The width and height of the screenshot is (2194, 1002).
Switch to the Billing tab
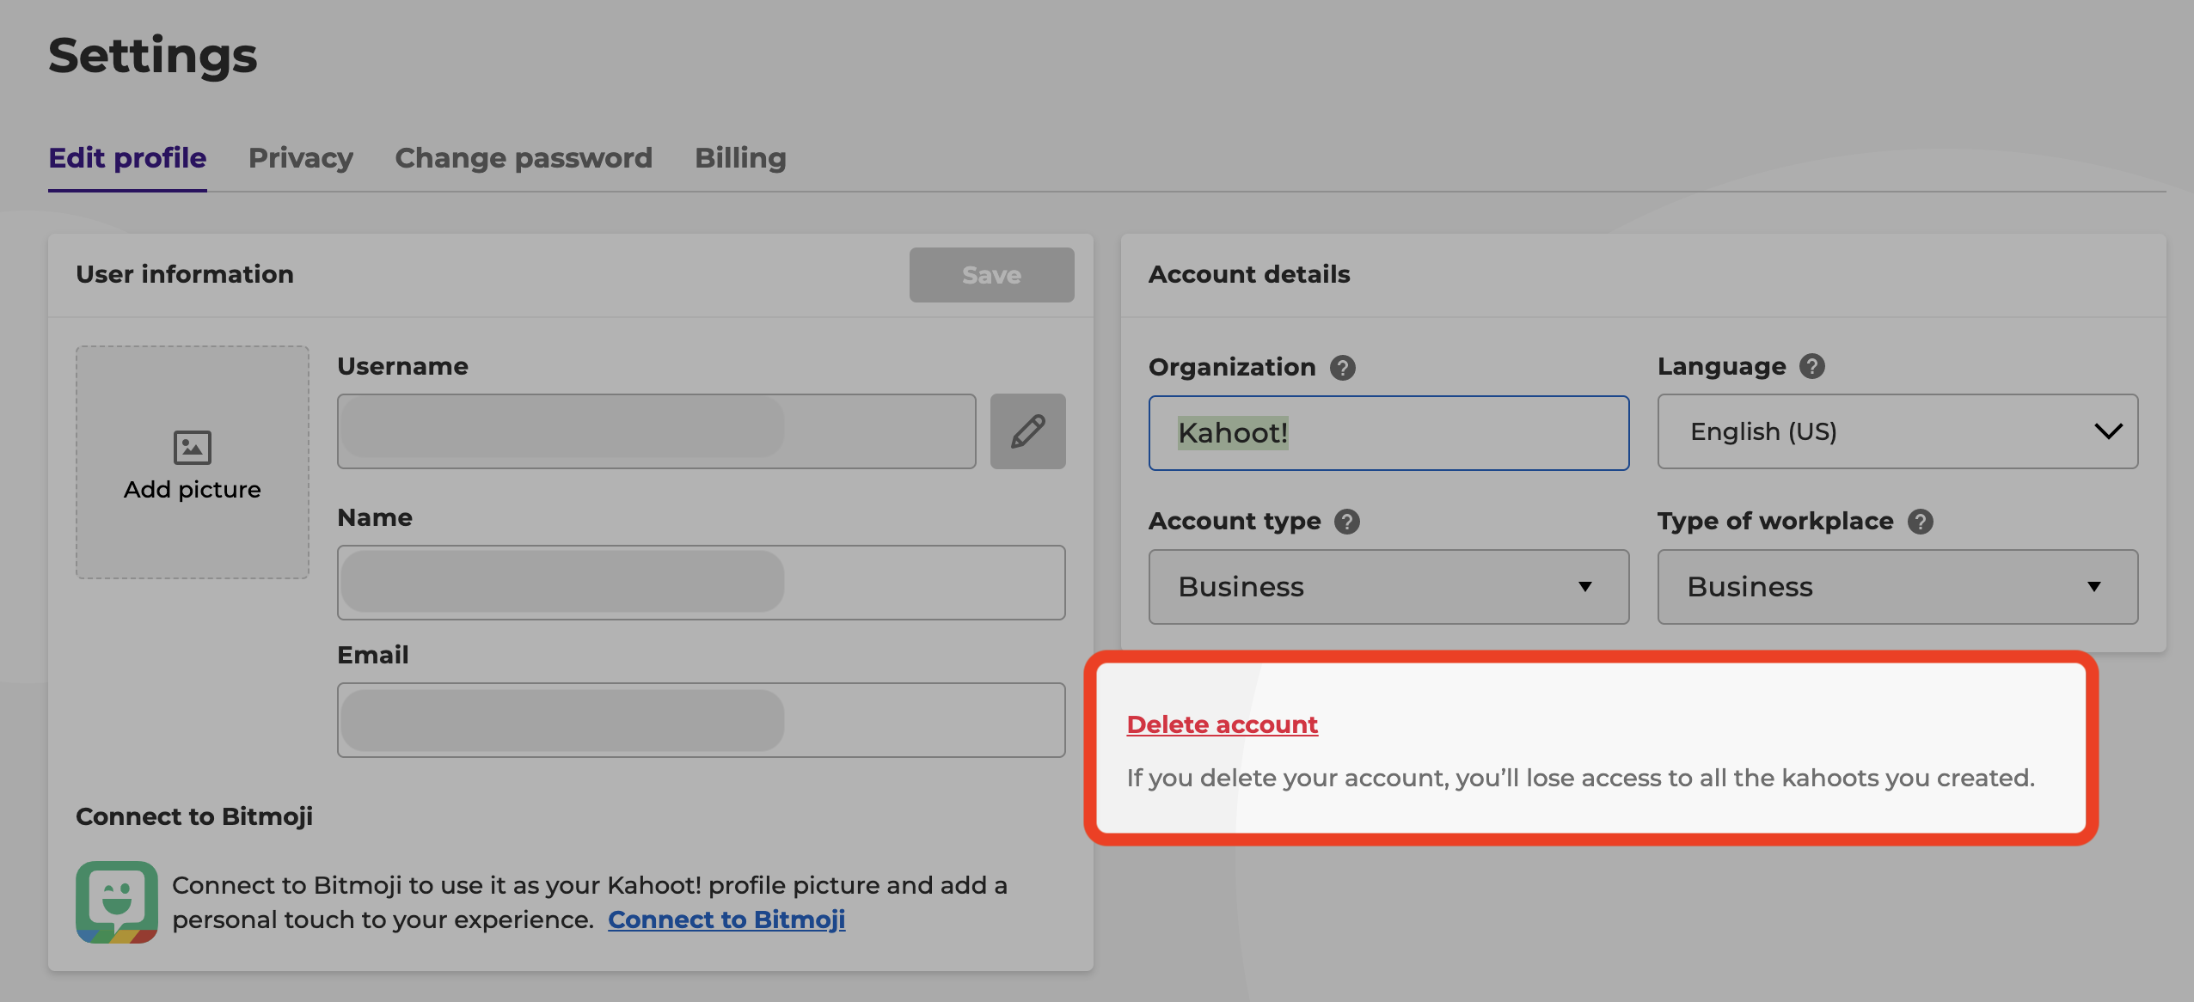(x=740, y=156)
